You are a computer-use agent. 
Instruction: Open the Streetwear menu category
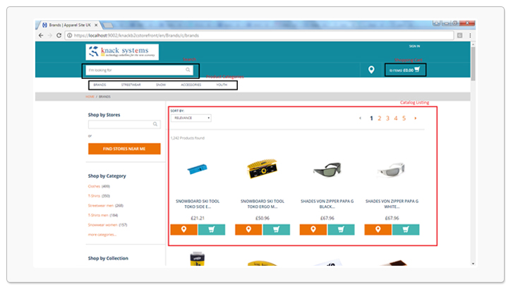(131, 85)
